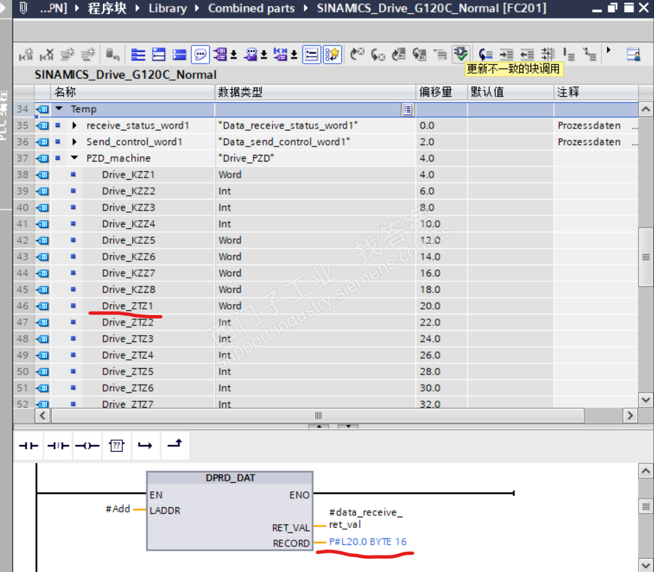The image size is (654, 572).
Task: Click the 名称 column header
Action: coord(132,92)
